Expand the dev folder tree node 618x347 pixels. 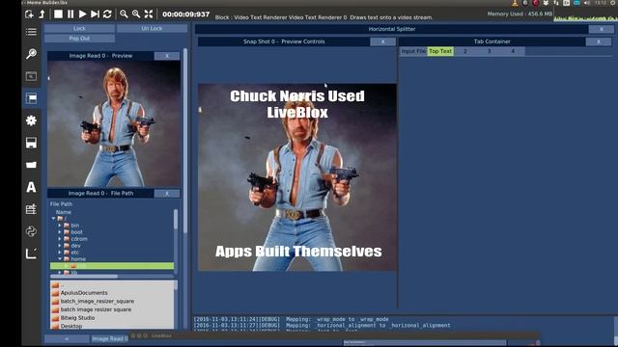[60, 246]
